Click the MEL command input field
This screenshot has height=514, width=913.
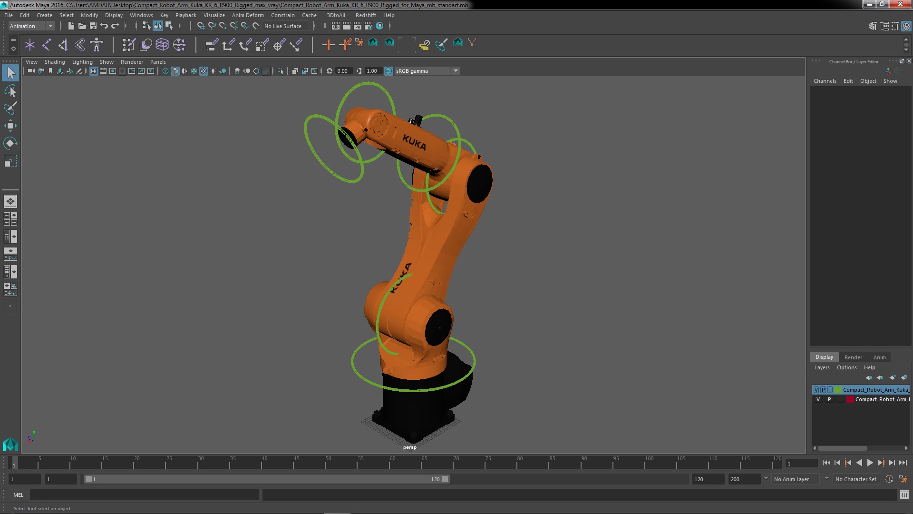click(x=145, y=495)
